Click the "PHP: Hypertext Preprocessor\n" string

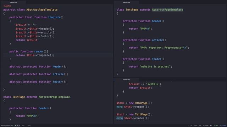point(164,48)
